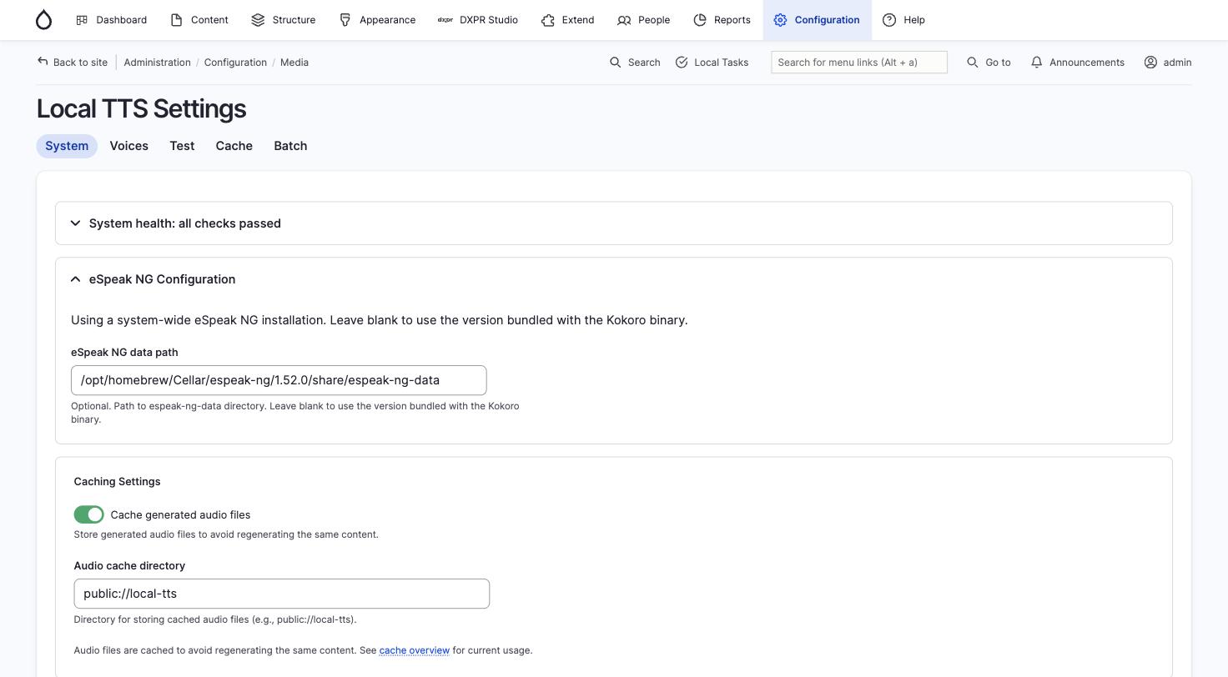Click the Audio cache directory field
Viewport: 1228px width, 677px height.
click(x=282, y=594)
